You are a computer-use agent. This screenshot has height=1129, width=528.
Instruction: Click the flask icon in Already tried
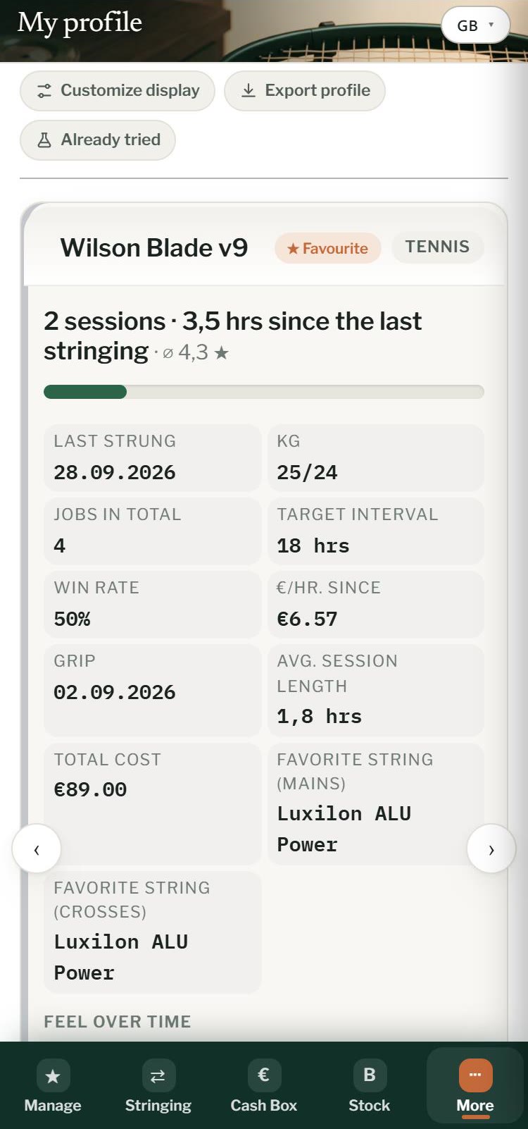click(x=44, y=140)
